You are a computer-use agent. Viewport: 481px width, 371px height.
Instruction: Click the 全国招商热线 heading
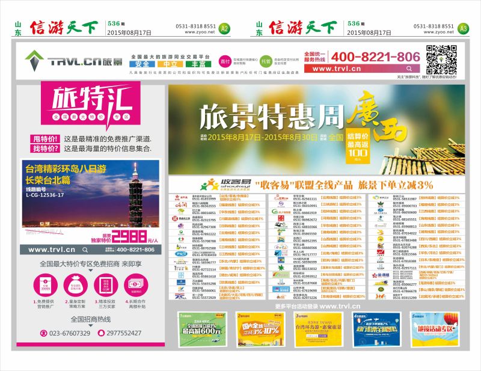tap(91, 319)
